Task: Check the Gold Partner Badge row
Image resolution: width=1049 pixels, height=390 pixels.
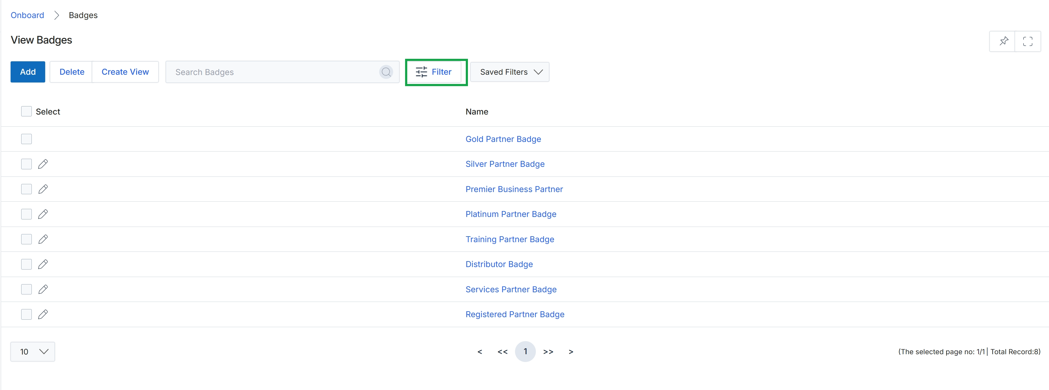Action: click(26, 139)
